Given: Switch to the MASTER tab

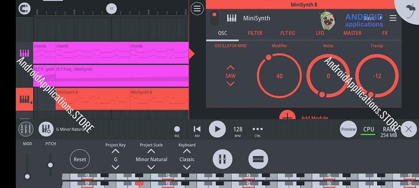Looking at the screenshot, I should coord(352,33).
